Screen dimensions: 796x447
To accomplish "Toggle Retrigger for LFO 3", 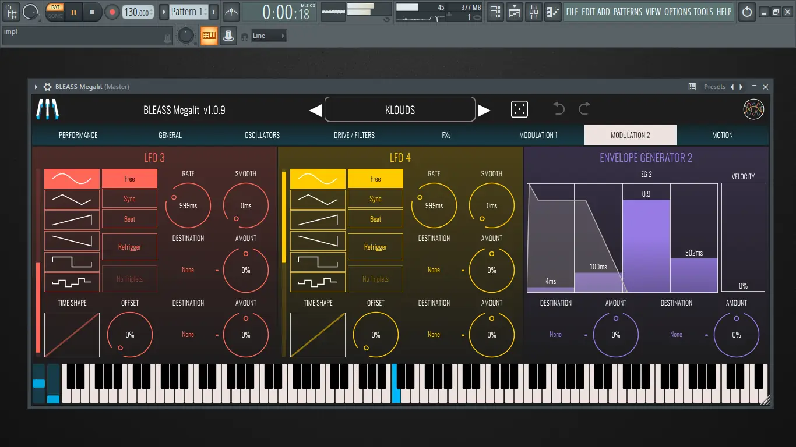I will 129,247.
